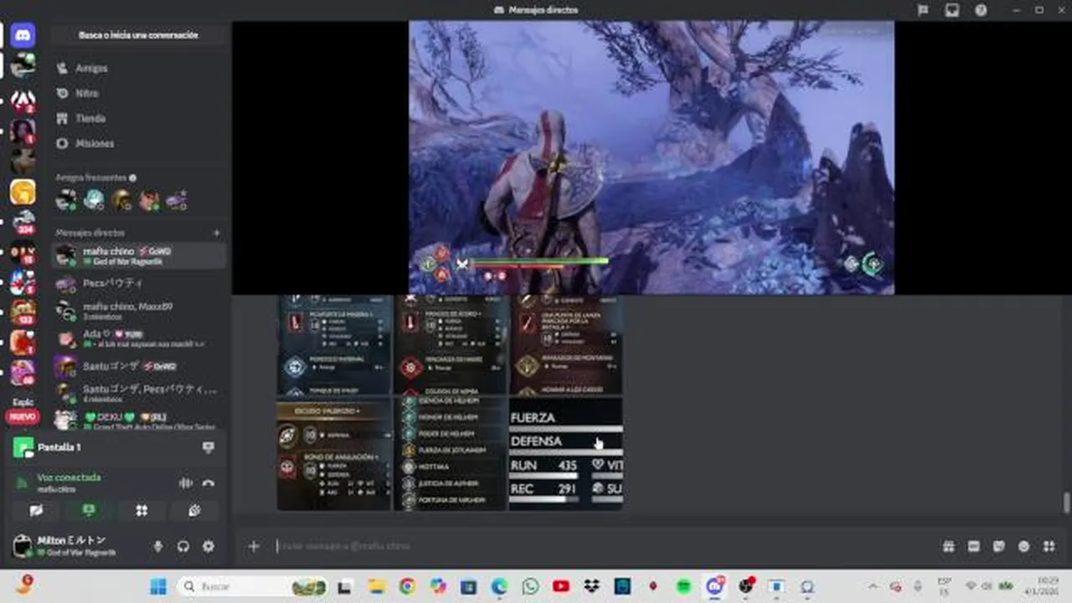The image size is (1072, 603).
Task: Click Voz conectada connection status
Action: (69, 477)
